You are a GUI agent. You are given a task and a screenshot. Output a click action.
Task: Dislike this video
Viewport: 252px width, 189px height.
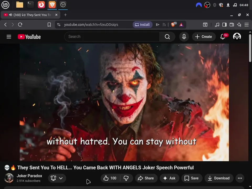pyautogui.click(x=126, y=178)
